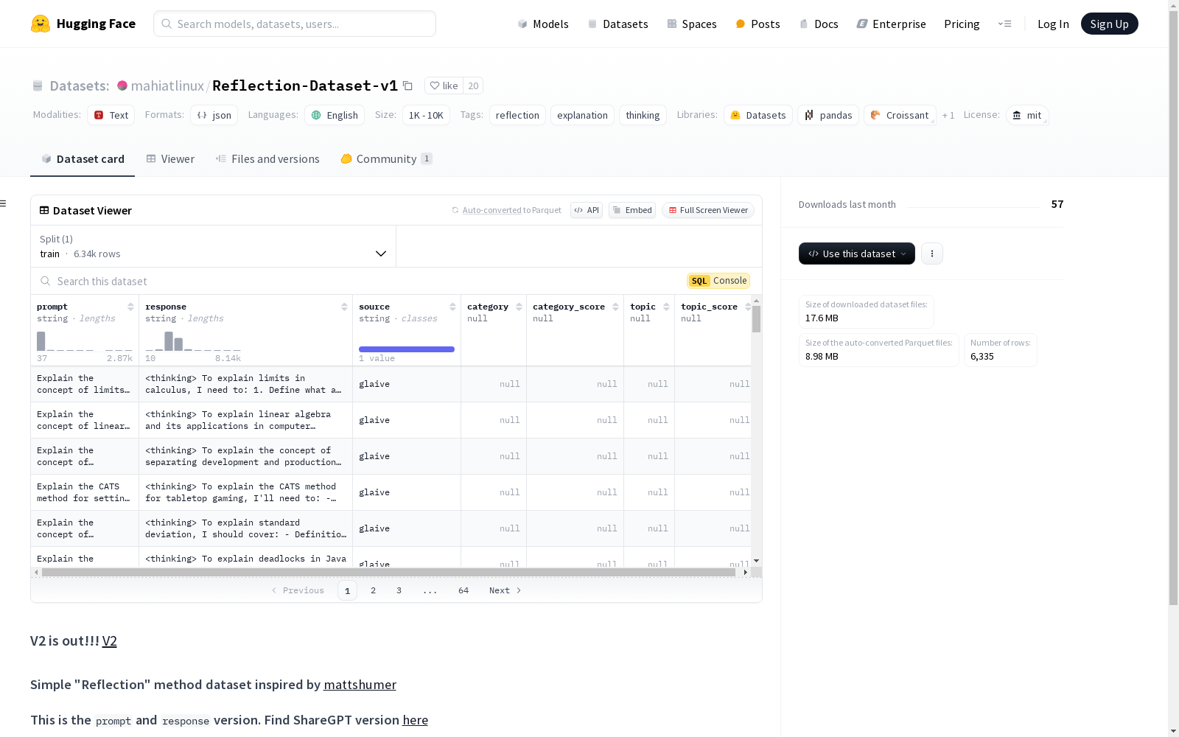Viewport: 1179px width, 737px height.
Task: Click the mahiatlinux username link
Action: [x=167, y=85]
